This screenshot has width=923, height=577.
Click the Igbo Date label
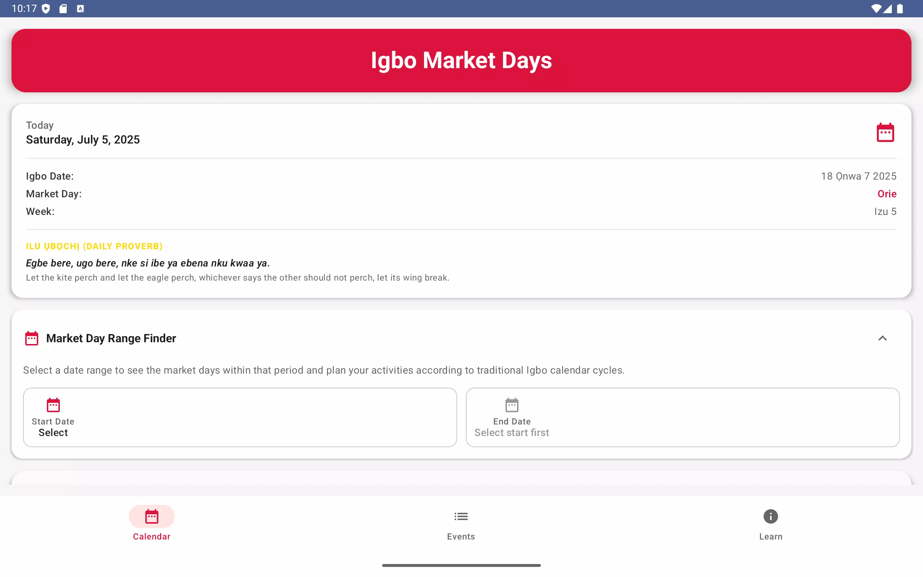tap(50, 176)
